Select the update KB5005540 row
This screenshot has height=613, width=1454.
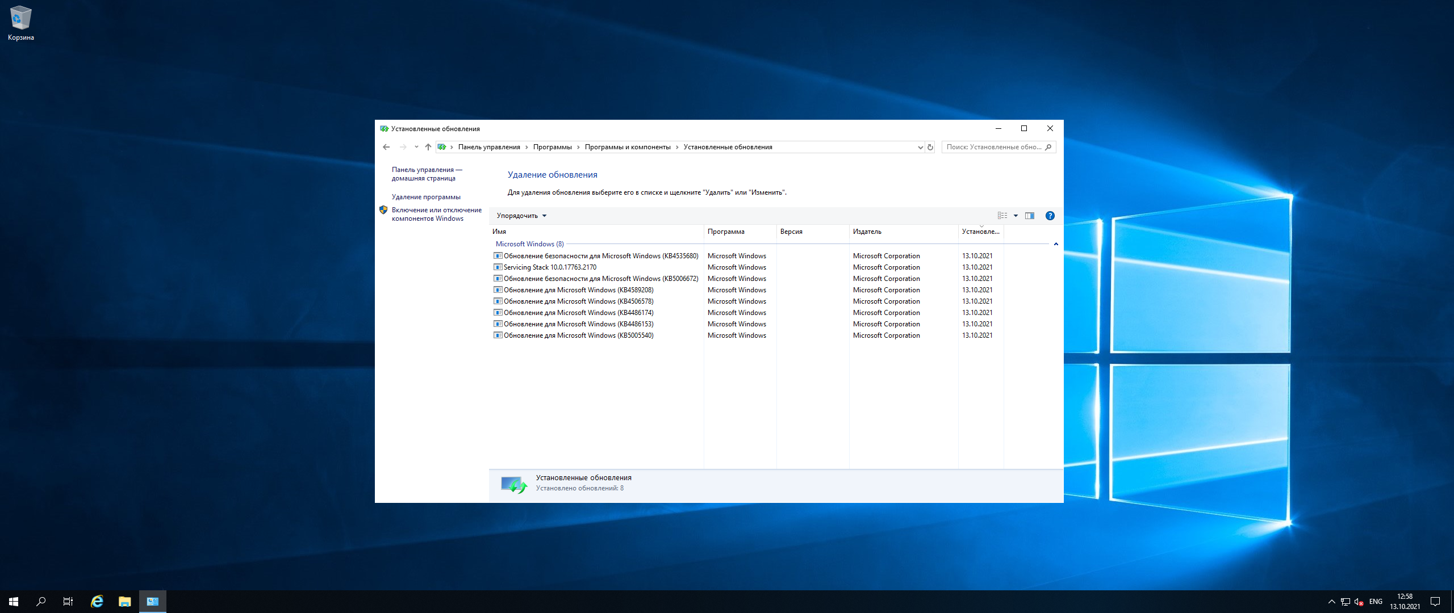coord(747,335)
